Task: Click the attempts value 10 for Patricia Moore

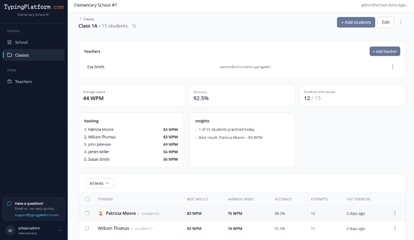Action: coord(313,213)
